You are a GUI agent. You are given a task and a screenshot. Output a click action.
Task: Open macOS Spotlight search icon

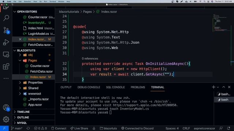click(x=204, y=1)
